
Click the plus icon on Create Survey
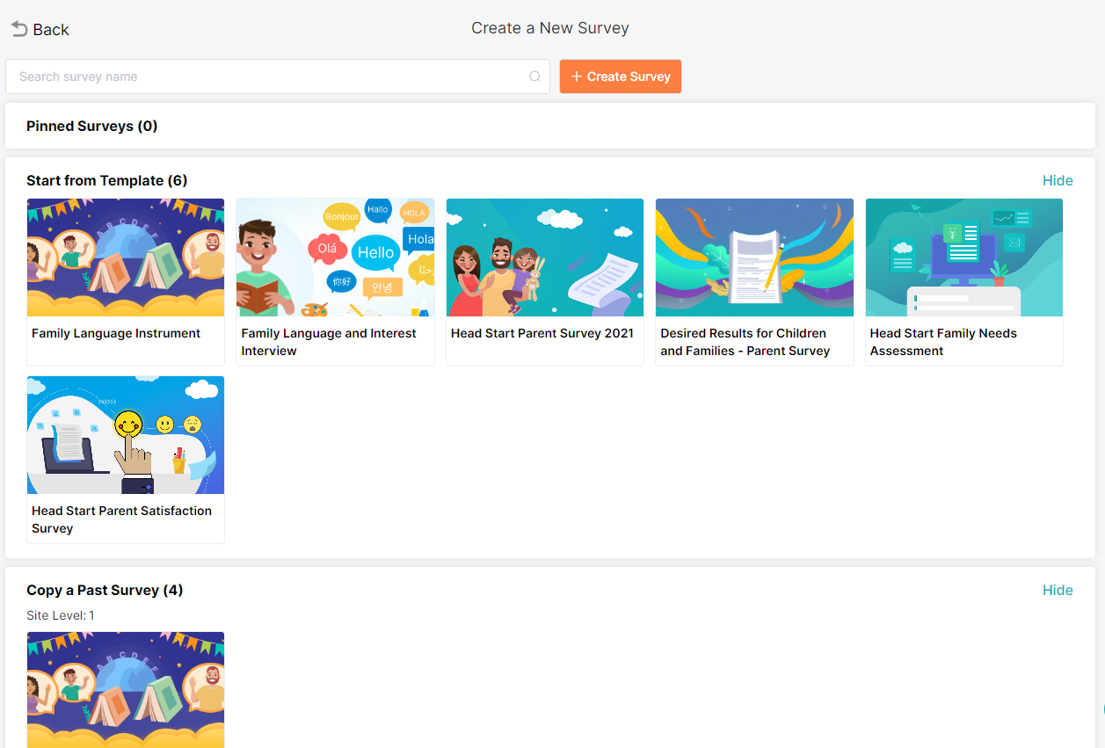click(577, 76)
